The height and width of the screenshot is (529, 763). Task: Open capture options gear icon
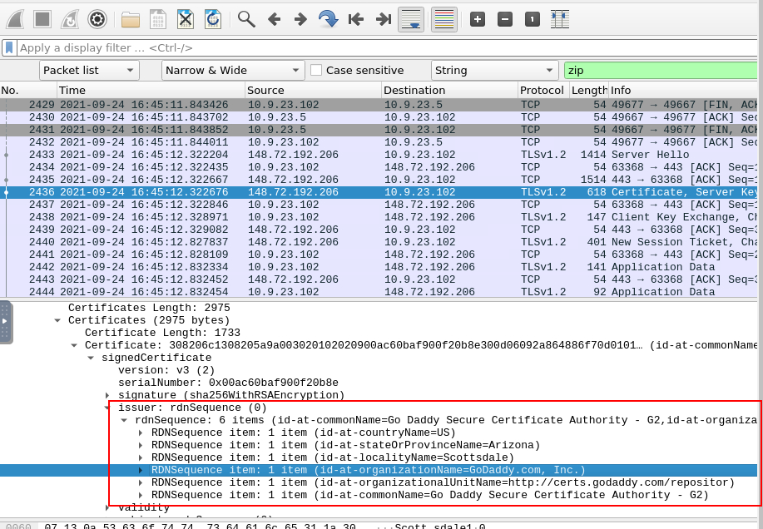pyautogui.click(x=97, y=18)
